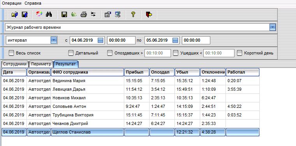Click the yellow question mark help icon
This screenshot has height=146, width=296.
tap(133, 14)
